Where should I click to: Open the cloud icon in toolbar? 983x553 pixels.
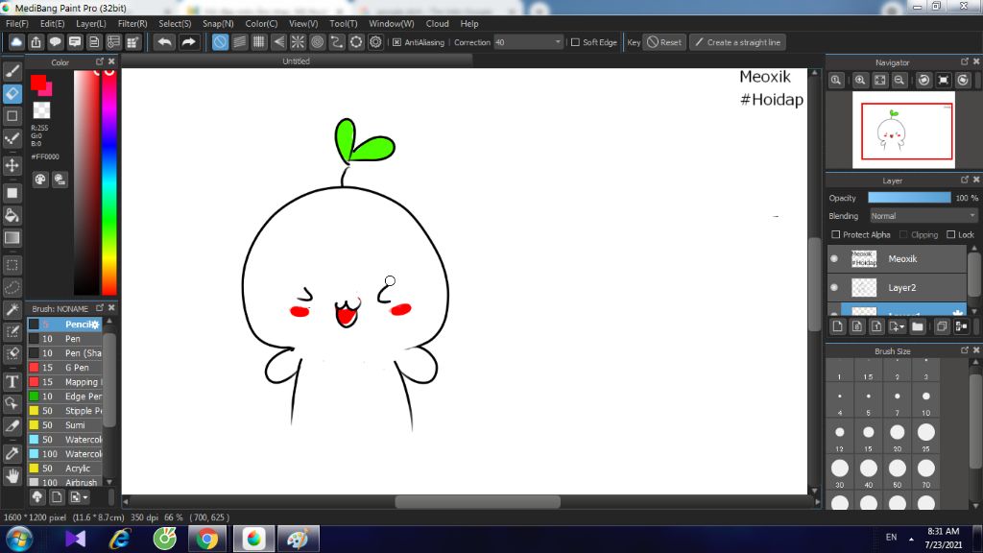[x=16, y=42]
